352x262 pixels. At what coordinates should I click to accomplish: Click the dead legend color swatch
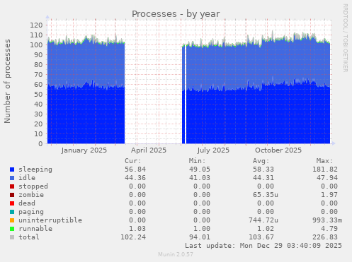coord(12,203)
